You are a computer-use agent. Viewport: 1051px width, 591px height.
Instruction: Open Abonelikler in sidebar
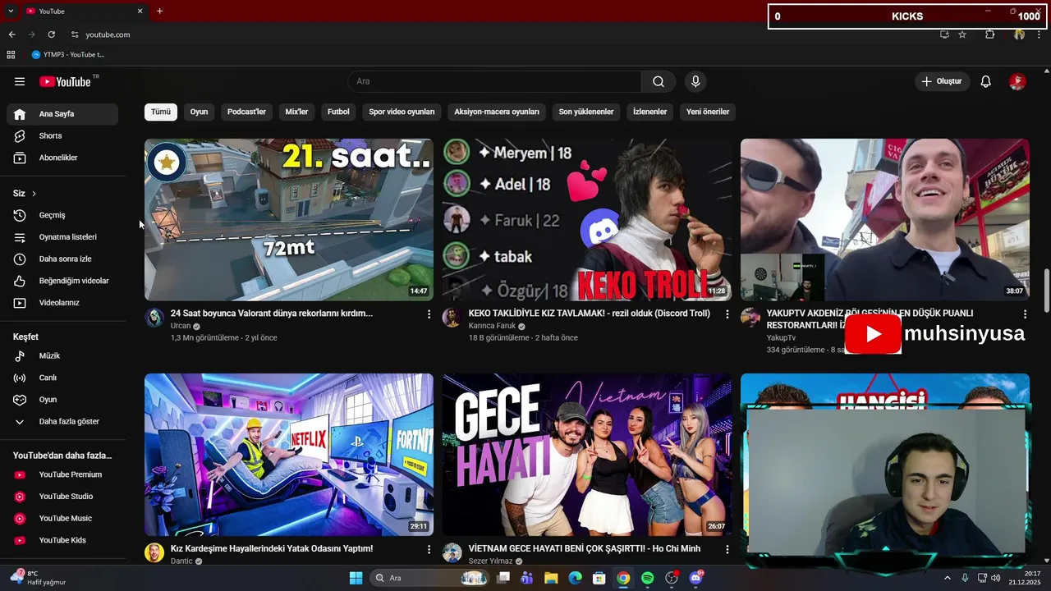pos(62,158)
